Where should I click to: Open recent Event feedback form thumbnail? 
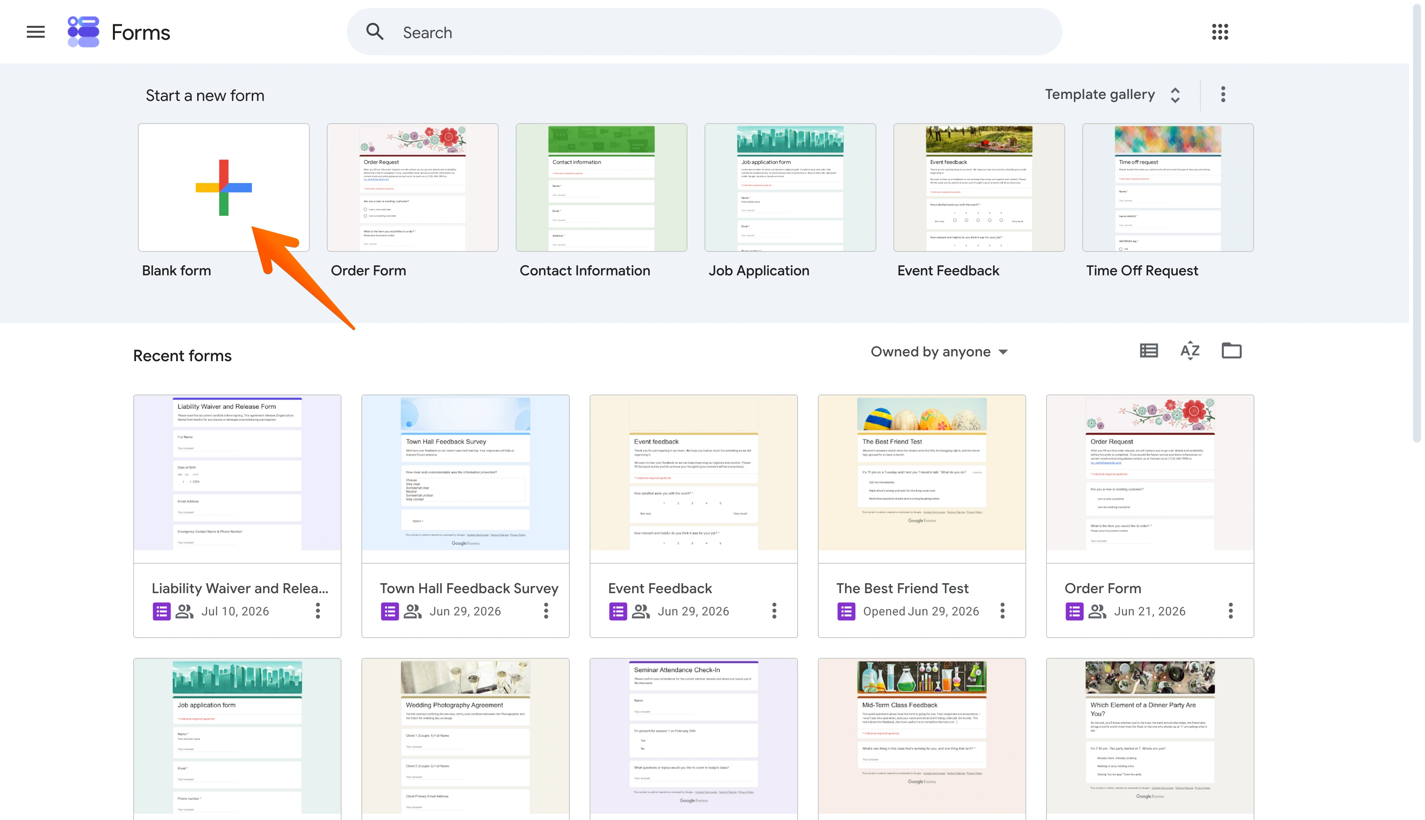(x=694, y=478)
